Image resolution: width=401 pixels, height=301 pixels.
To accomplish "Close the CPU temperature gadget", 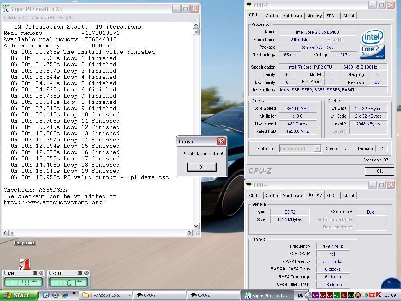I will click(87, 273).
